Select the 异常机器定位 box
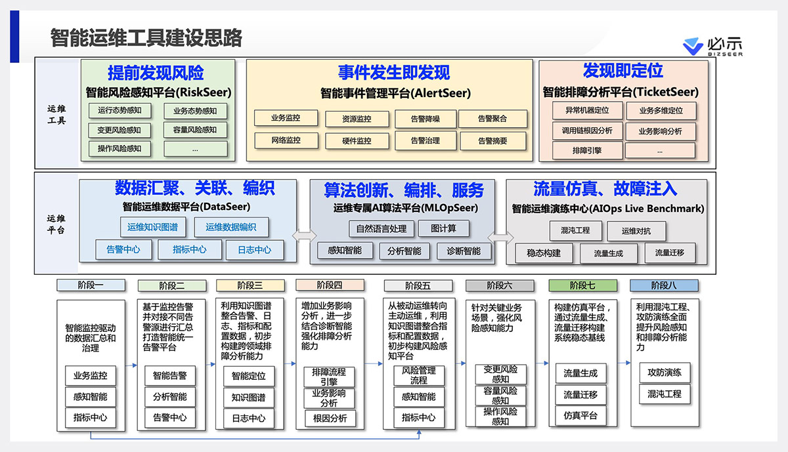 [586, 110]
